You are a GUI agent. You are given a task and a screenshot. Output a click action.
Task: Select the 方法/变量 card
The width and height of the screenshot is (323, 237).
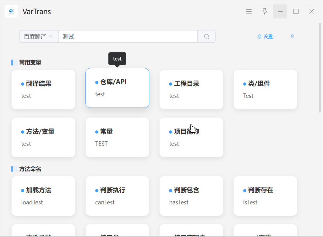pos(43,137)
